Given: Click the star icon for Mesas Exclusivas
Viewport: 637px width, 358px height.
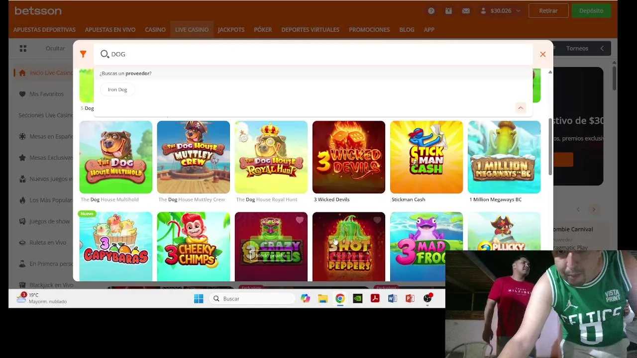Looking at the screenshot, I should click(x=22, y=158).
